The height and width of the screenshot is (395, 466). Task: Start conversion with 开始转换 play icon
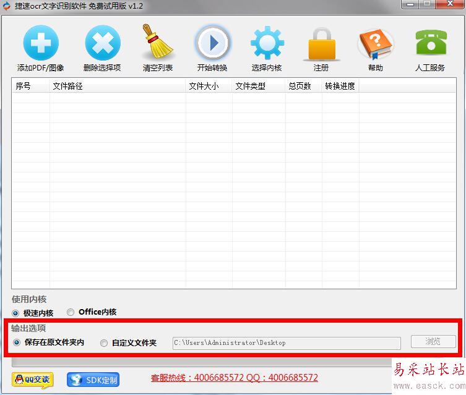pos(212,43)
